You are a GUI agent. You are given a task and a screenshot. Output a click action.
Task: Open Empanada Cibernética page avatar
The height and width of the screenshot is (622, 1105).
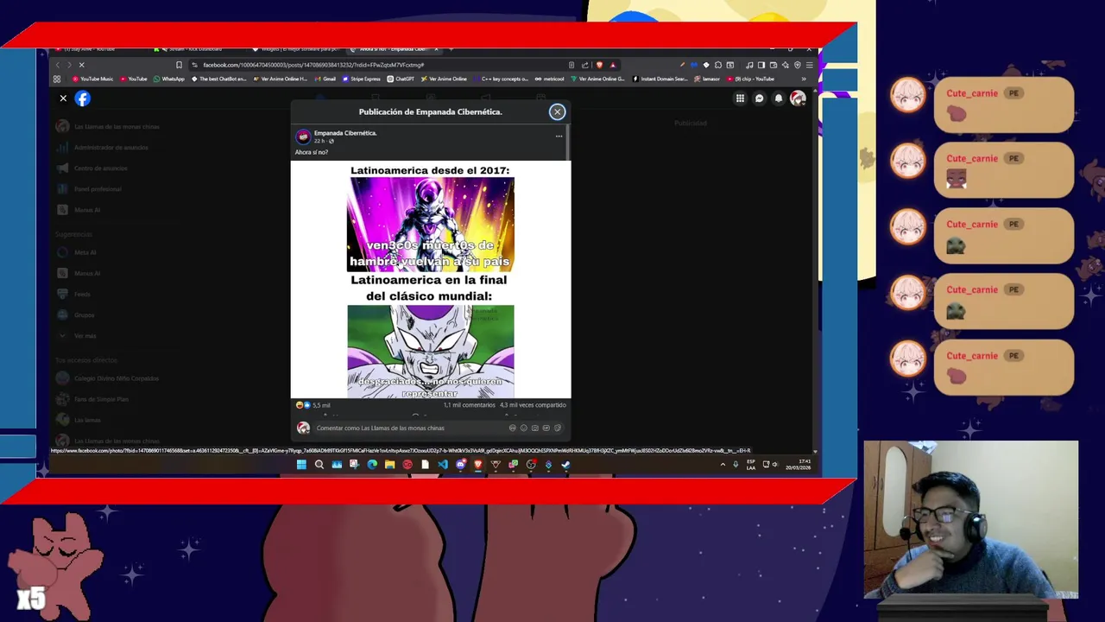pyautogui.click(x=303, y=136)
